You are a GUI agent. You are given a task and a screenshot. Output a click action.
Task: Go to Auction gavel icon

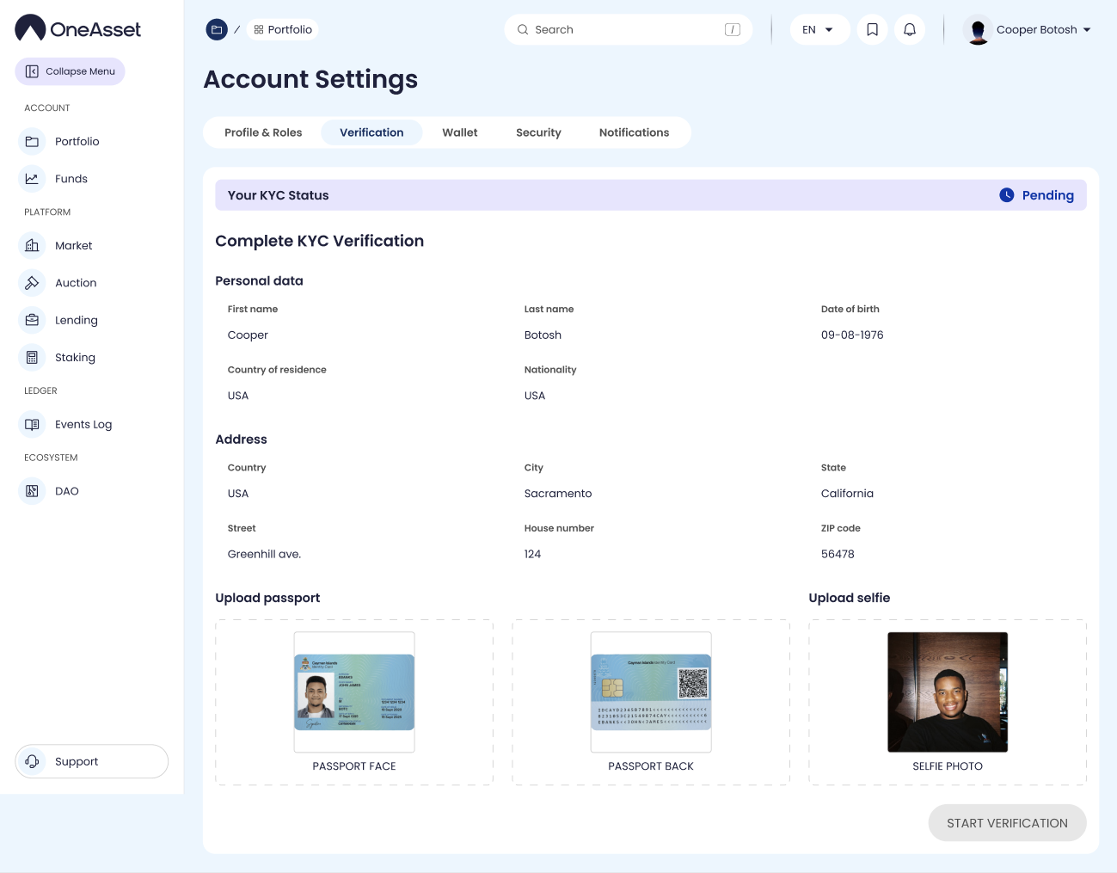coord(32,283)
